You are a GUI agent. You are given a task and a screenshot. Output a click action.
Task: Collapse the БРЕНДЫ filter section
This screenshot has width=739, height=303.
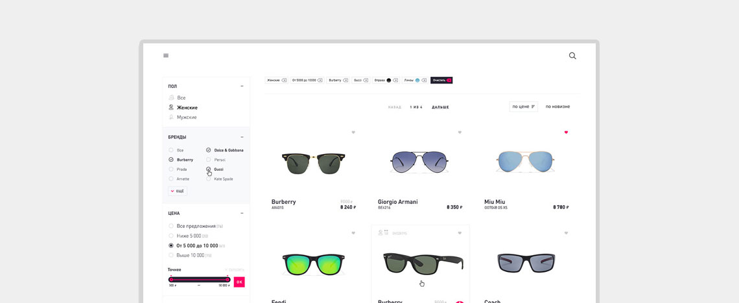(242, 137)
